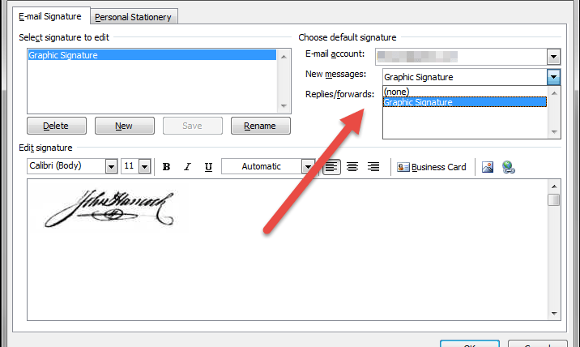Insert a hyperlink into the signature
Screen dimensions: 580x347
pos(509,167)
